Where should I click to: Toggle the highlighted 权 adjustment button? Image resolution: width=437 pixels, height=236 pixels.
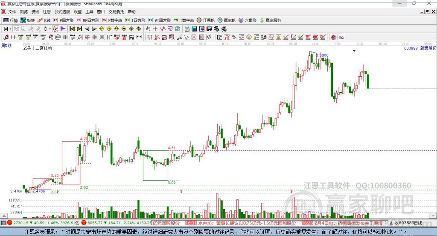point(56,29)
